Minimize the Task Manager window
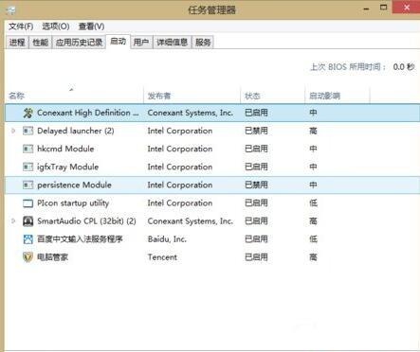 (x=366, y=9)
